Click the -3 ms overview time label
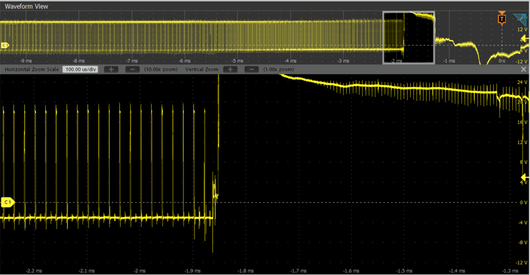The width and height of the screenshot is (530, 275). coord(343,61)
